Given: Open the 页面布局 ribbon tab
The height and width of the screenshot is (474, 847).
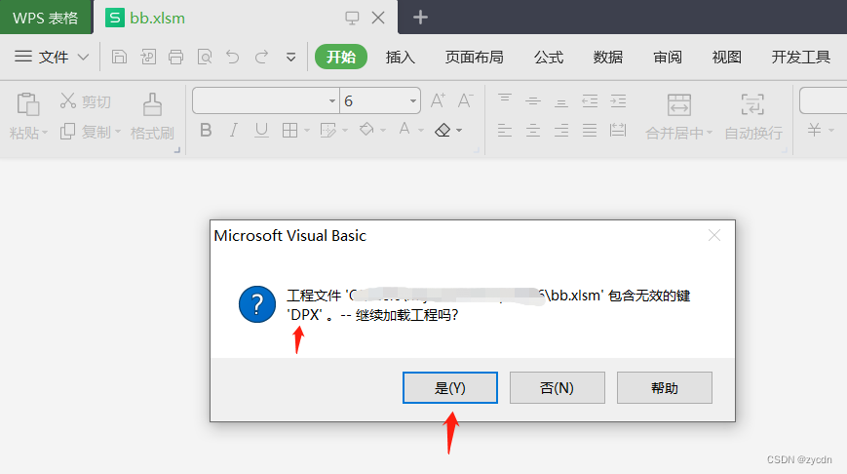Looking at the screenshot, I should pos(475,57).
